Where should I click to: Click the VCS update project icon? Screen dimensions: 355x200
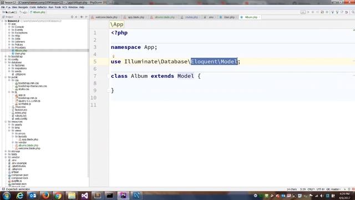[332, 12]
